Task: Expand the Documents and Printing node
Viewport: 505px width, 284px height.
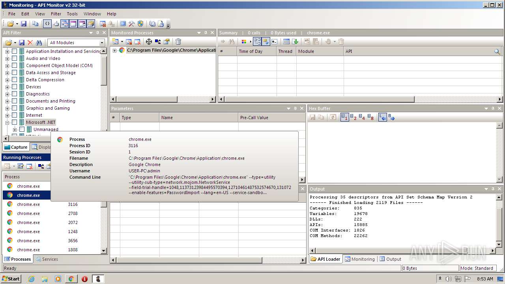Action: tap(7, 101)
